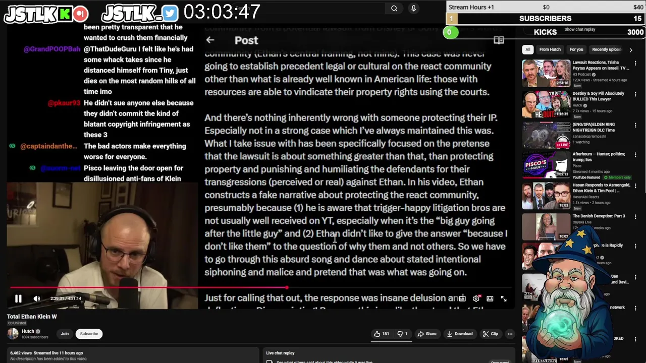Dislike the video with the thumbs-down
Screen dimensions: 646x363
[x=402, y=334]
